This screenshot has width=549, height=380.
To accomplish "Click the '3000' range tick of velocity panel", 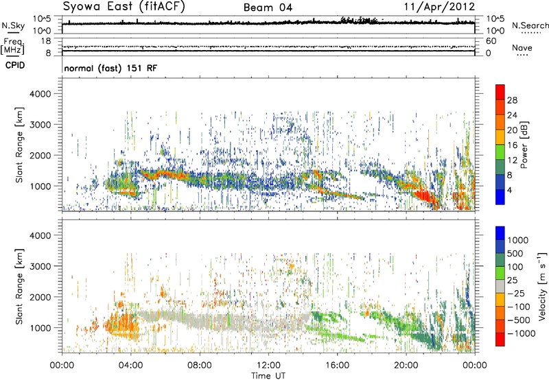I will [40, 266].
